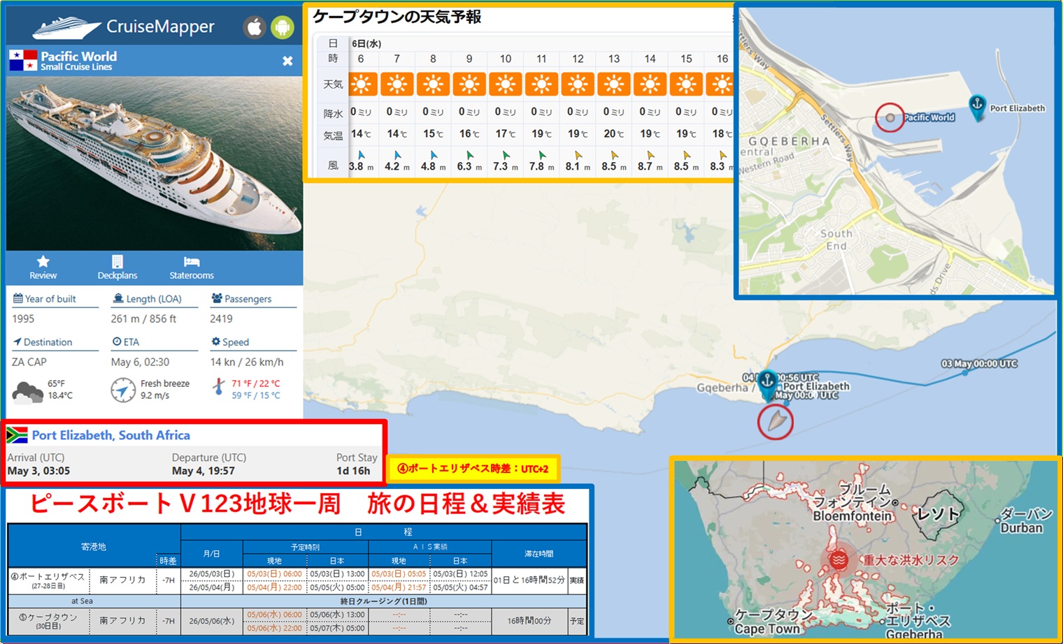Click the Year of built value 1995
Screen dimensions: 1063x644
click(23, 319)
